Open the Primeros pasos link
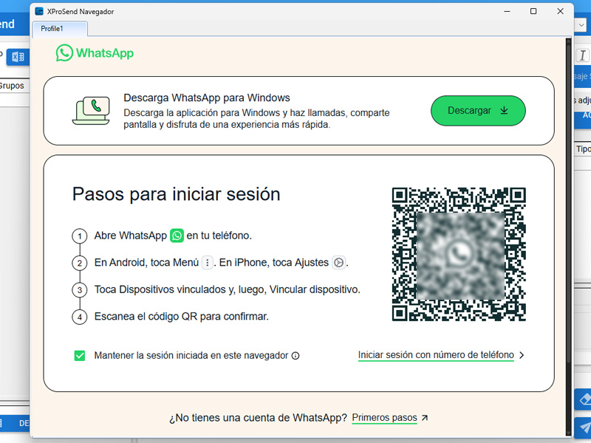Image resolution: width=591 pixels, height=443 pixels. 384,418
